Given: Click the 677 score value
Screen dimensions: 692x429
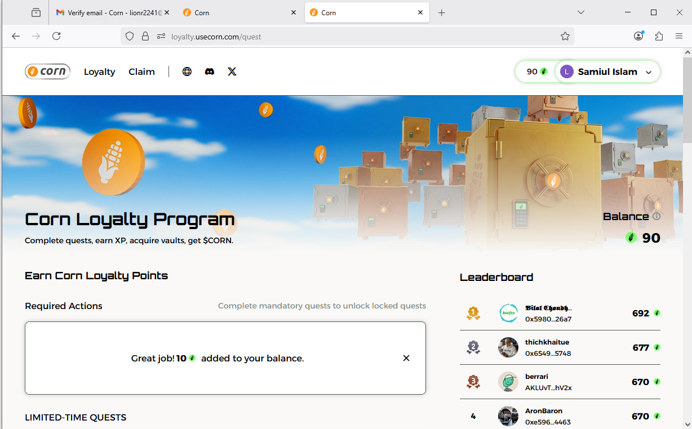Looking at the screenshot, I should 641,347.
